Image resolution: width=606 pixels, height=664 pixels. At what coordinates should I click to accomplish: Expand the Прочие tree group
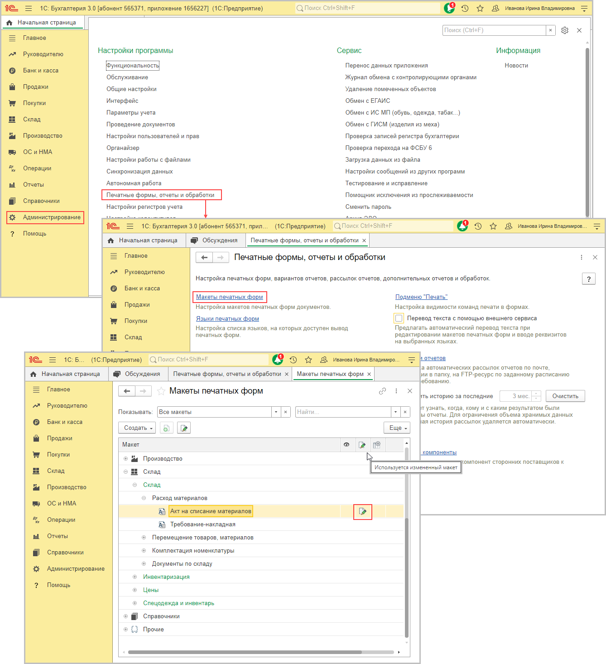pyautogui.click(x=125, y=630)
